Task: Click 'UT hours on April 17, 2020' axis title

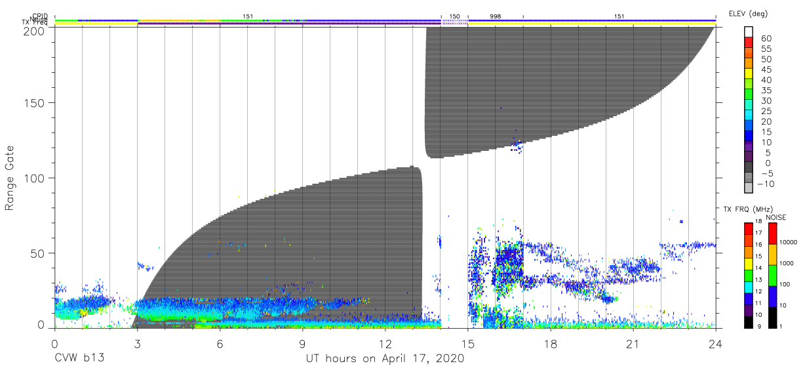Action: pyautogui.click(x=385, y=359)
